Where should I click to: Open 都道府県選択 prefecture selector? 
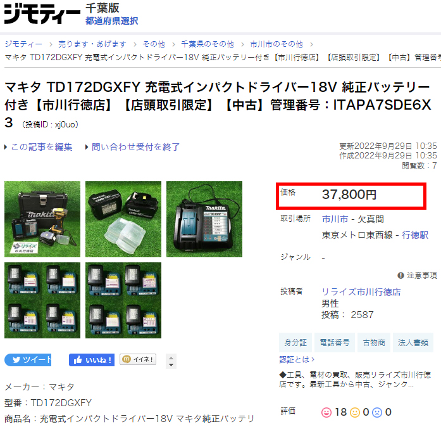tap(111, 21)
